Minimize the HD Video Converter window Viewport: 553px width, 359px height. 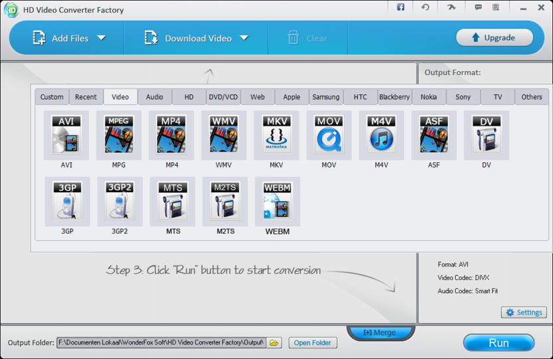pyautogui.click(x=523, y=8)
